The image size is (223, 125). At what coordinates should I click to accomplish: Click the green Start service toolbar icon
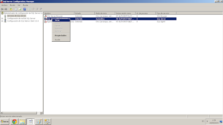(30, 9)
